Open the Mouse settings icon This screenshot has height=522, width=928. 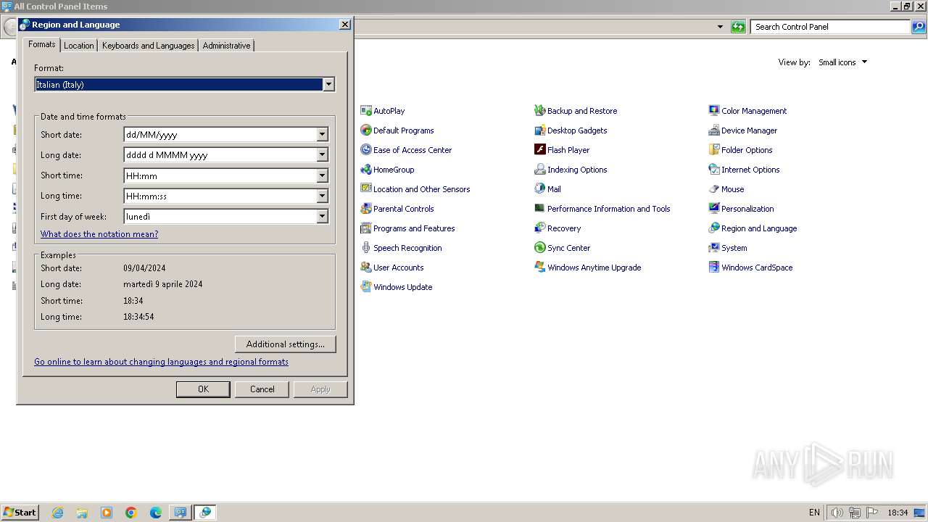point(726,189)
